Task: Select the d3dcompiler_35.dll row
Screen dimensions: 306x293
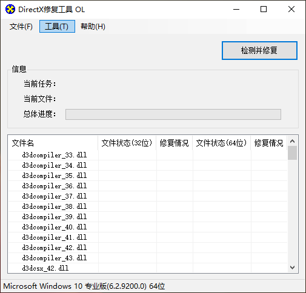Action: (x=148, y=176)
